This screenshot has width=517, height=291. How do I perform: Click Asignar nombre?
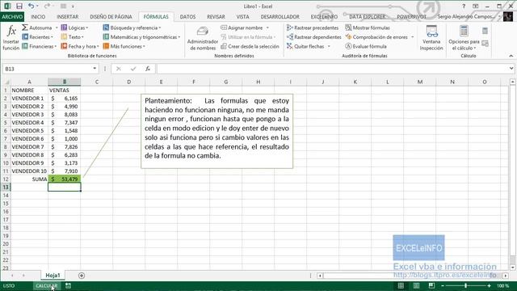point(242,27)
